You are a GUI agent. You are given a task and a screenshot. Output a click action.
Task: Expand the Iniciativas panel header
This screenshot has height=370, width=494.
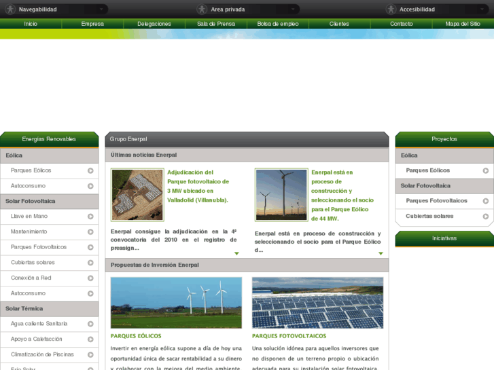(x=444, y=239)
